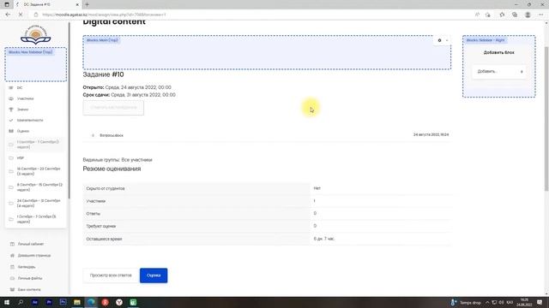Open Premiere Pro from taskbar
The height and width of the screenshot is (308, 549).
49,302
